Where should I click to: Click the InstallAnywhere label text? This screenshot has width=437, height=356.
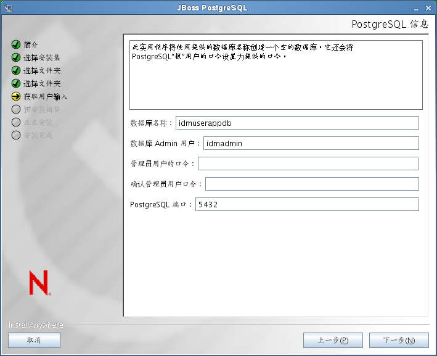coord(36,325)
